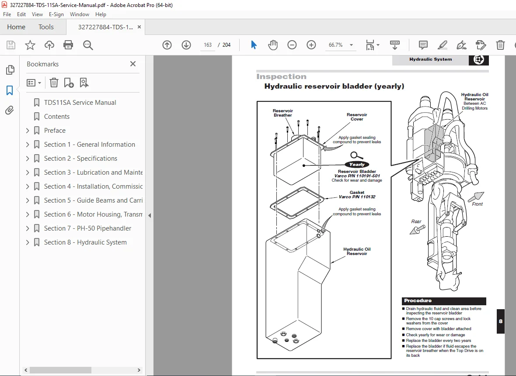Viewport: 516px width, 376px height.
Task: Toggle the Bookmarks side panel icon
Action: point(10,90)
